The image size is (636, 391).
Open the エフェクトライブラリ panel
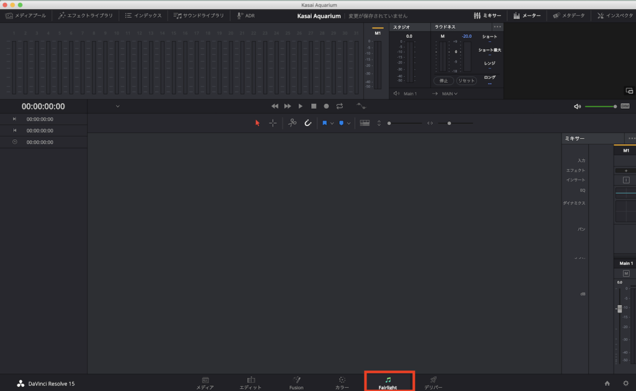click(x=86, y=16)
